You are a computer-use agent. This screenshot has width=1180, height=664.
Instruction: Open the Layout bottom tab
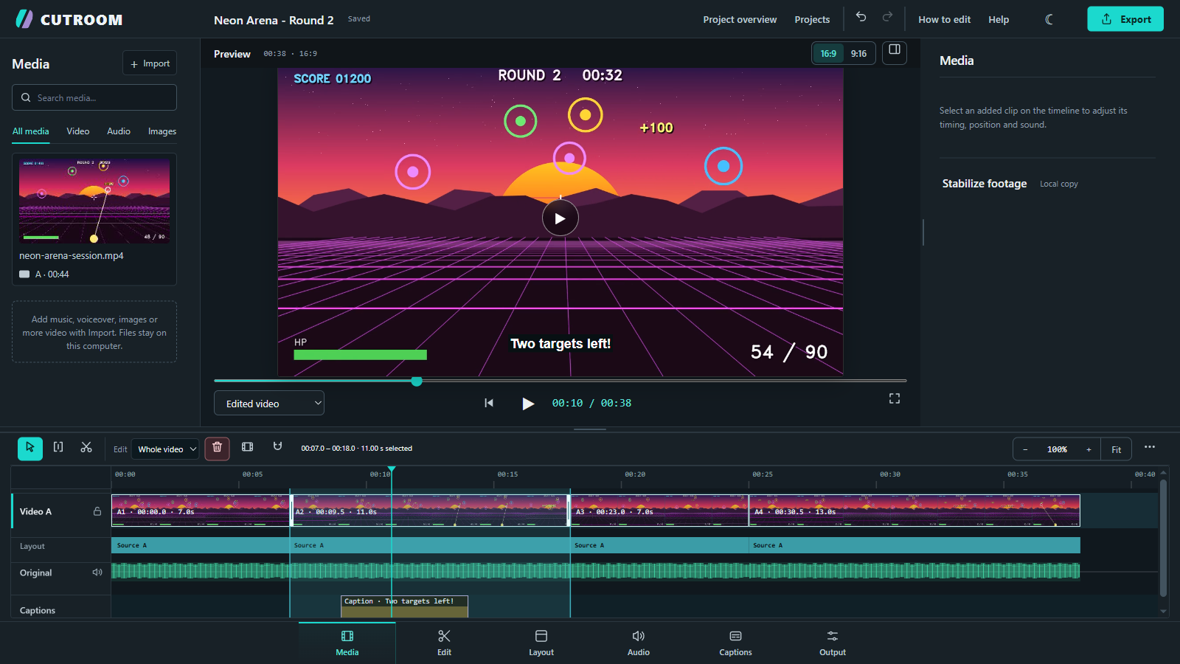(541, 643)
